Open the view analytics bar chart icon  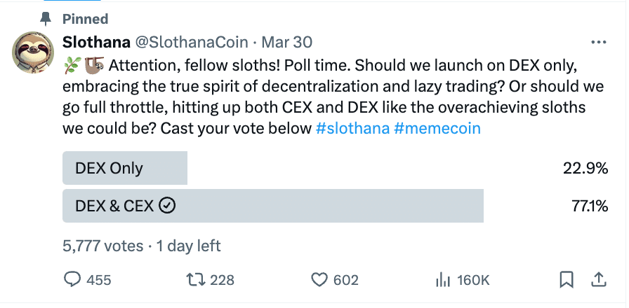click(x=442, y=279)
